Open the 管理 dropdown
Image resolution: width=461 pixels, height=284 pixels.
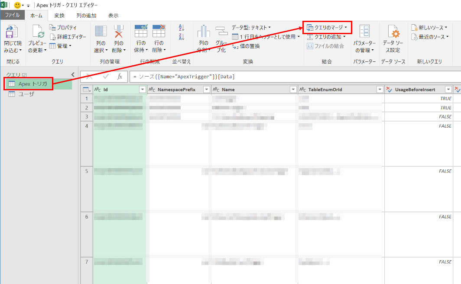[x=61, y=46]
